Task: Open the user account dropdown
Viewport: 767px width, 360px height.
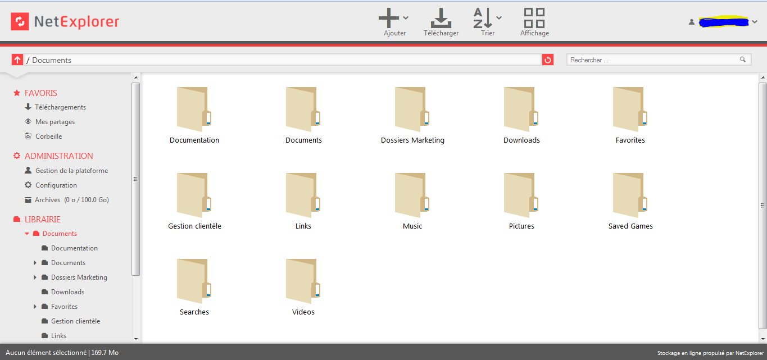Action: [754, 22]
